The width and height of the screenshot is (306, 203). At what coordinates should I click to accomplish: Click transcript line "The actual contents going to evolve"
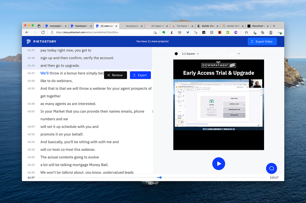(70, 157)
